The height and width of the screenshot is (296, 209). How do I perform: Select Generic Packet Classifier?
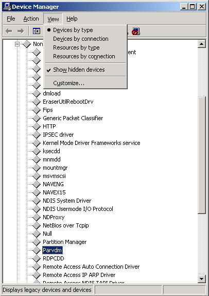pos(73,118)
